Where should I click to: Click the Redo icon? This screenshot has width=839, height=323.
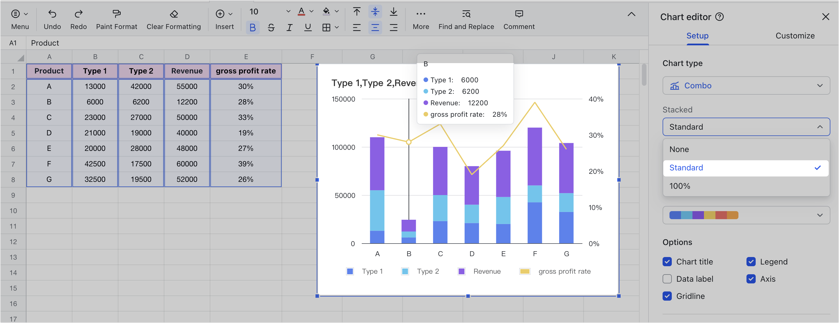tap(78, 14)
